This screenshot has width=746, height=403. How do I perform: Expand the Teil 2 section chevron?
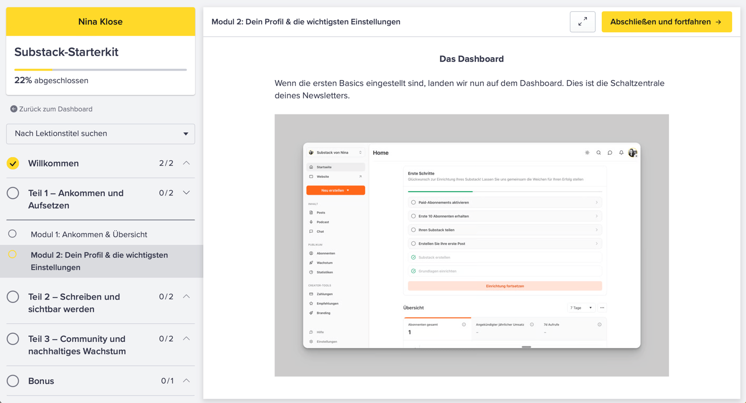click(186, 297)
